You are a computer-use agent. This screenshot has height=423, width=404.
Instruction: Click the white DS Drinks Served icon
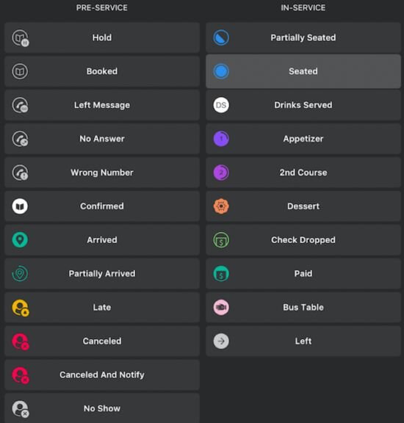[x=221, y=105]
